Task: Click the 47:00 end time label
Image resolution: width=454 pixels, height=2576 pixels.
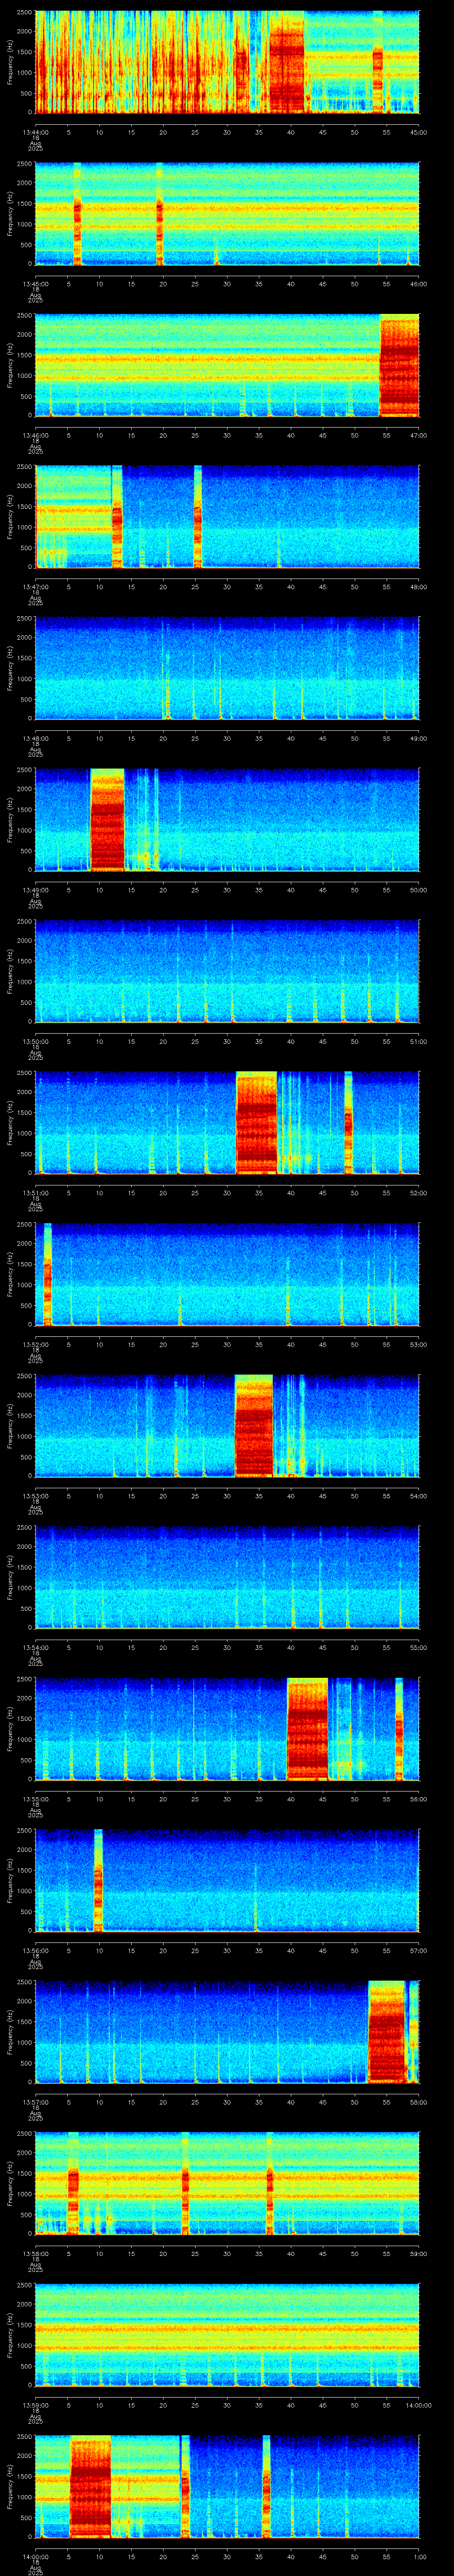Action: 418,435
